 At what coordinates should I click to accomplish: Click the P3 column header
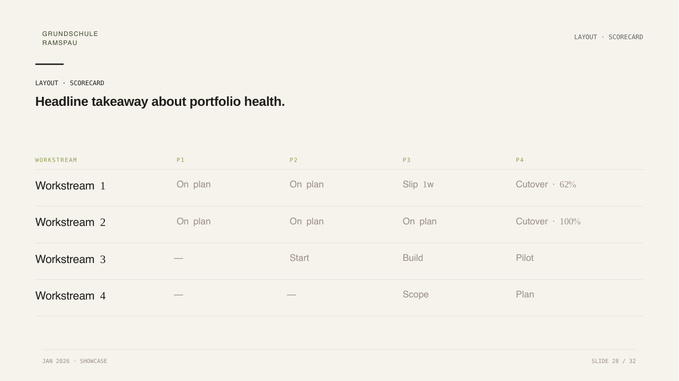click(407, 160)
